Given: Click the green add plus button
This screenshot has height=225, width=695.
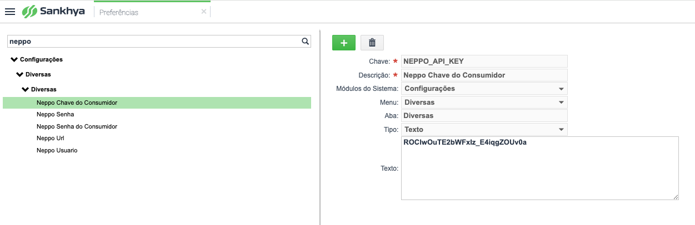Looking at the screenshot, I should click(344, 42).
